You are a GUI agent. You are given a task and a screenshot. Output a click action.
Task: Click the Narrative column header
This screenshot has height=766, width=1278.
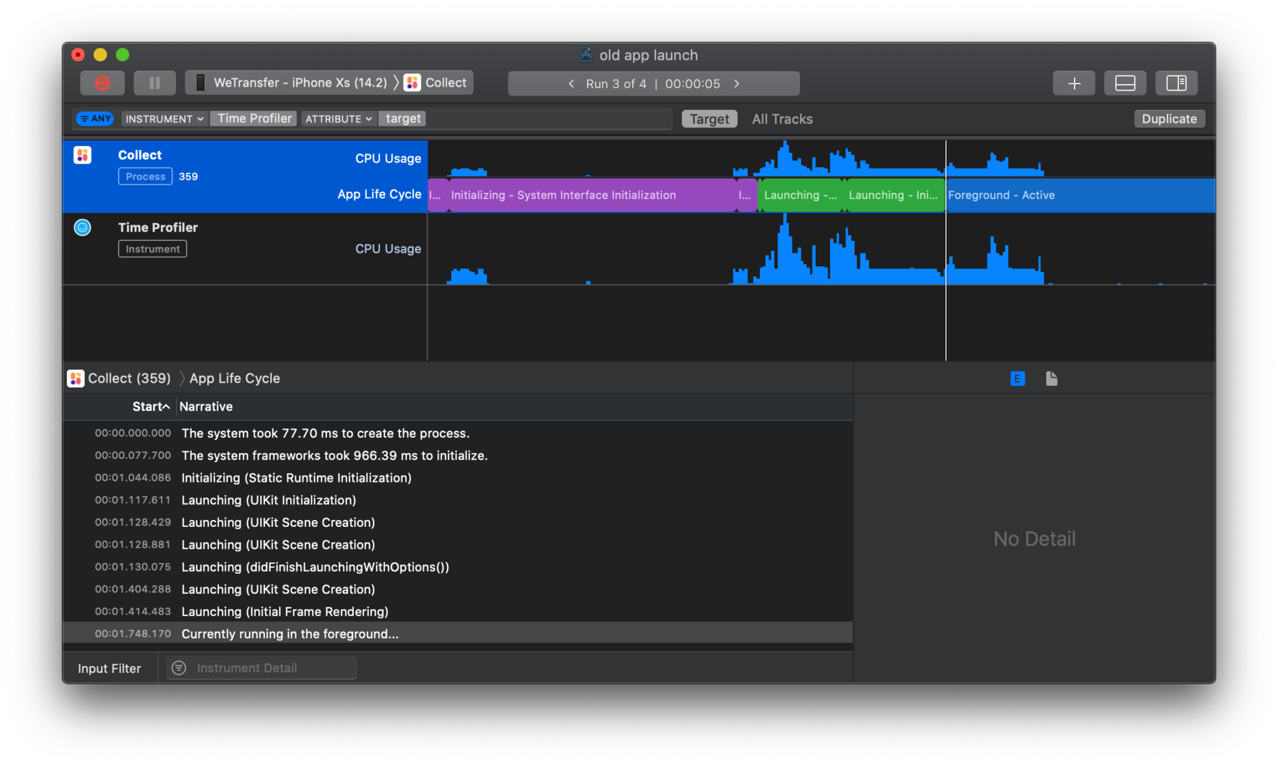pos(206,406)
